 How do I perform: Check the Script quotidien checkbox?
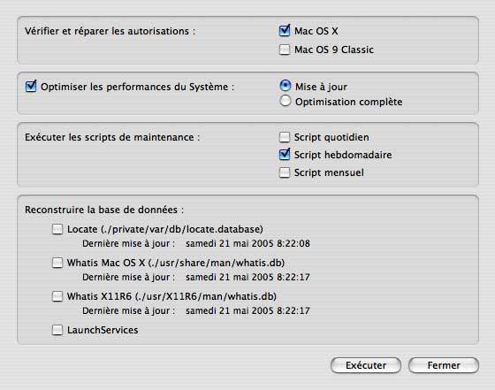click(285, 137)
